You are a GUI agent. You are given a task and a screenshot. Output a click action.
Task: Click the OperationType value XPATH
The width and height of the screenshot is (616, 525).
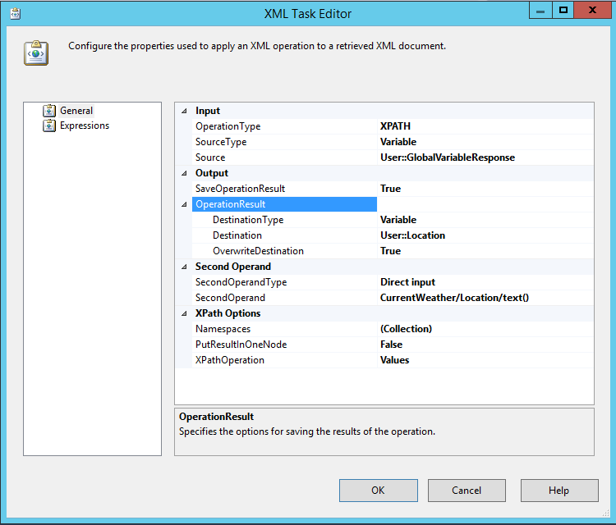pyautogui.click(x=395, y=126)
